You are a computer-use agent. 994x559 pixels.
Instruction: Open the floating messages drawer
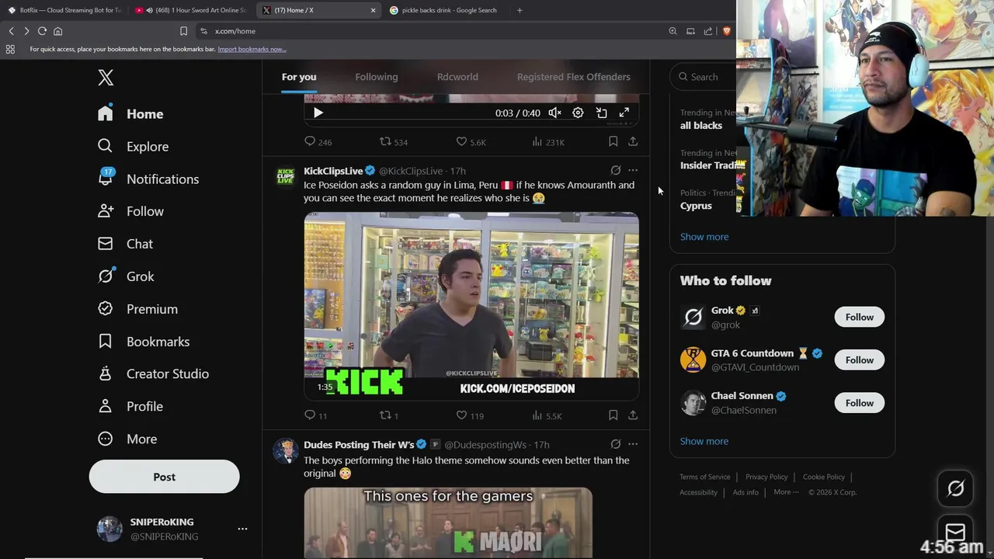(x=956, y=533)
